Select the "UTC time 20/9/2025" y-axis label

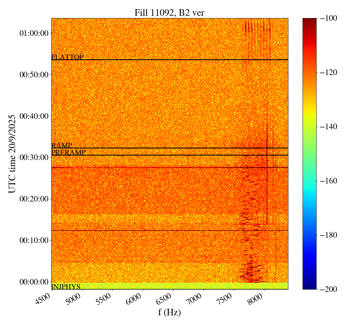[x=12, y=154]
